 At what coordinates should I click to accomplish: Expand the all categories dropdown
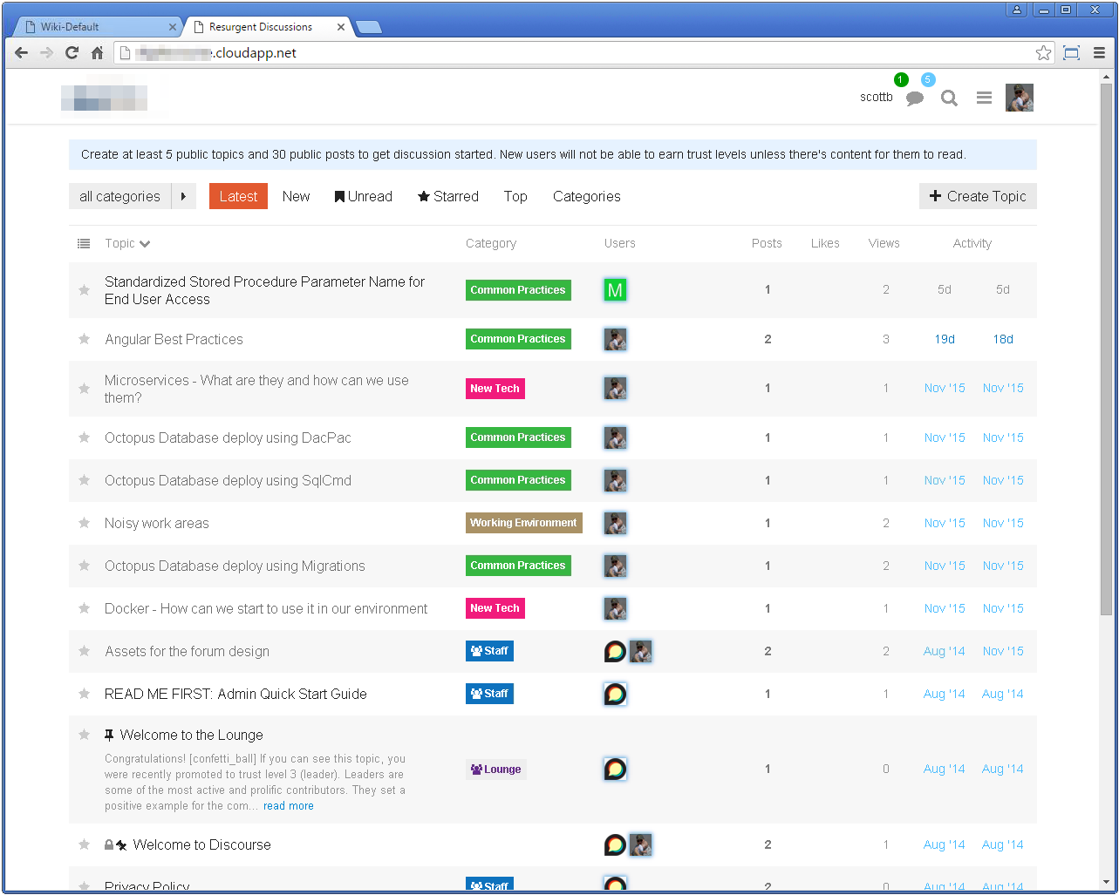point(120,197)
